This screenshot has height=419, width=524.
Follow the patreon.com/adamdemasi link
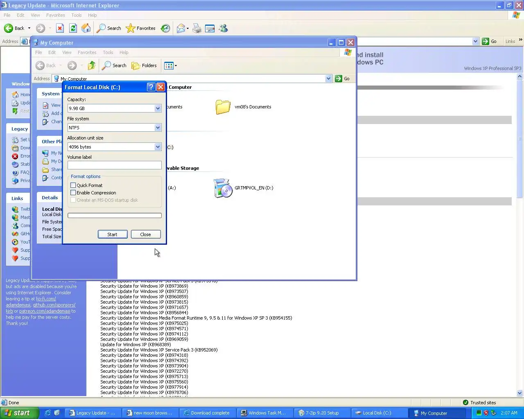[x=45, y=311]
